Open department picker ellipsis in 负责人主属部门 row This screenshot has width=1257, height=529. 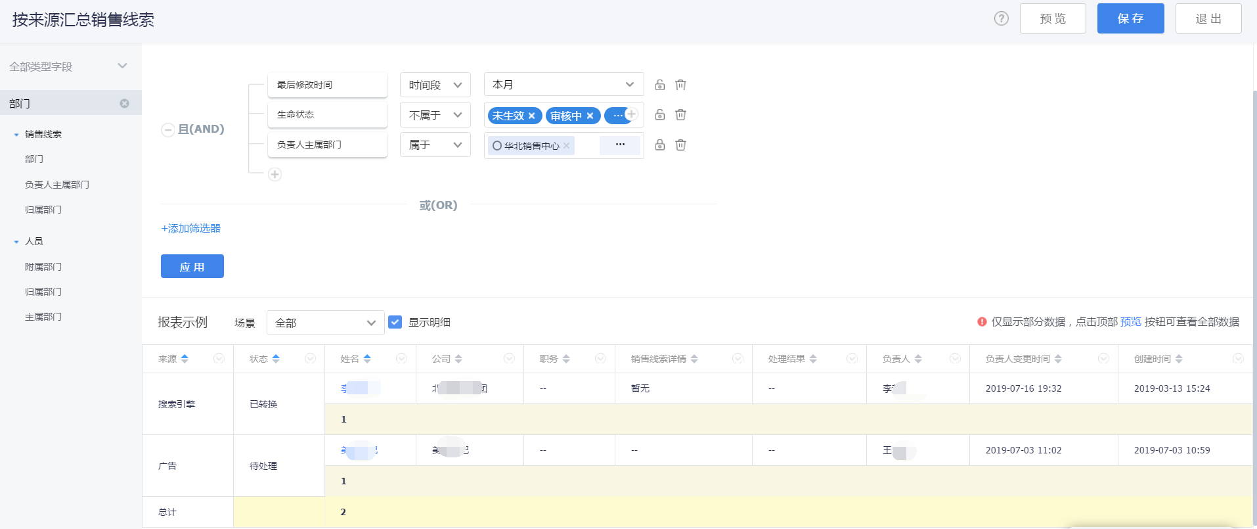coord(620,145)
